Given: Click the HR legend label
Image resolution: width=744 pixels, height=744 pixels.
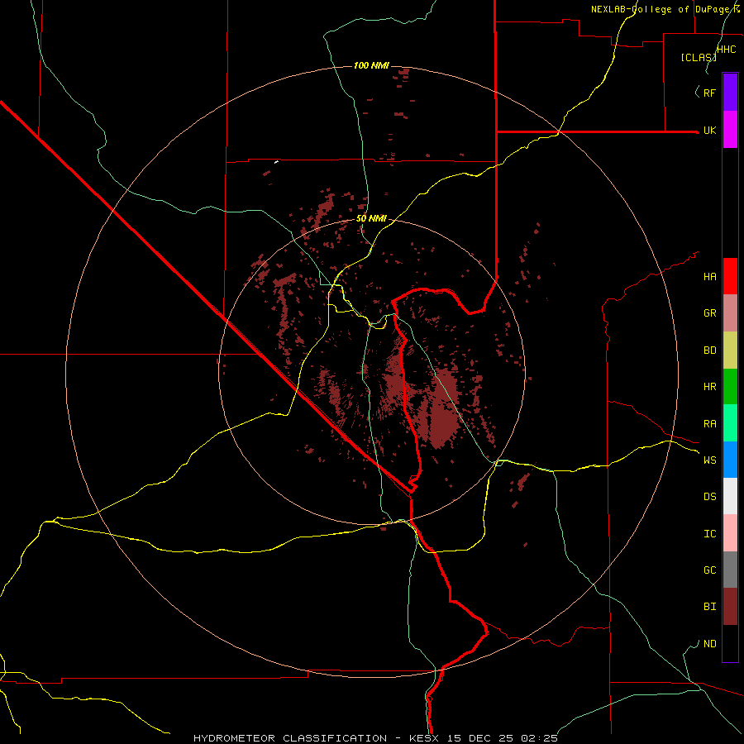Looking at the screenshot, I should pyautogui.click(x=709, y=387).
